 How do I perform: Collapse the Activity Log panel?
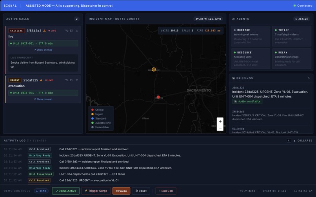click(303, 140)
